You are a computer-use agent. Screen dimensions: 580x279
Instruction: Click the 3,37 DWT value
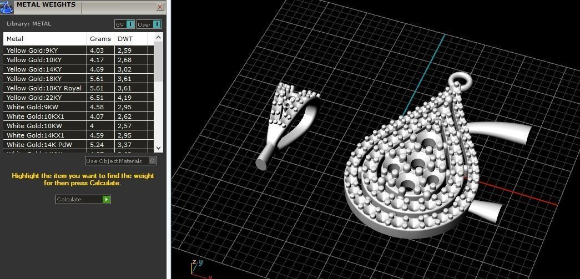click(125, 145)
